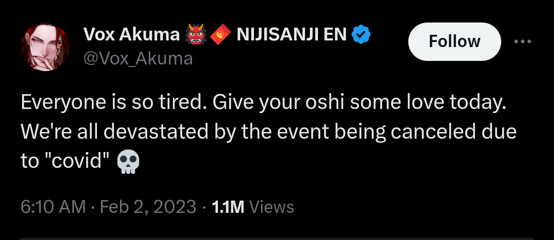Open the 1.1M view count
Screen dimensions: 554x240
(x=228, y=207)
